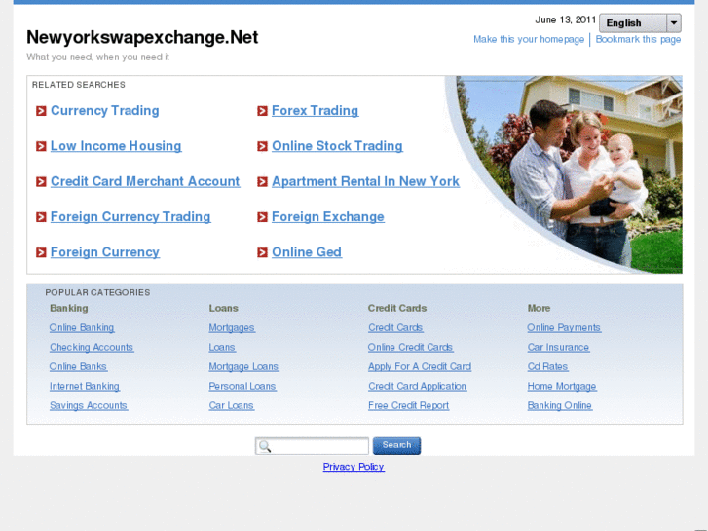
Task: Visit Home Mortgage link
Action: point(562,387)
